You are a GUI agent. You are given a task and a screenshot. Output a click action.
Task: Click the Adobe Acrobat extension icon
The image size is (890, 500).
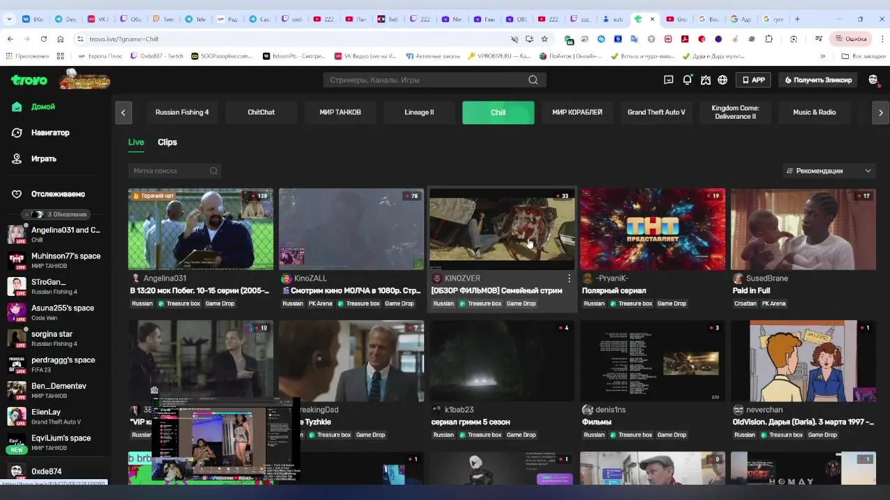pyautogui.click(x=685, y=39)
